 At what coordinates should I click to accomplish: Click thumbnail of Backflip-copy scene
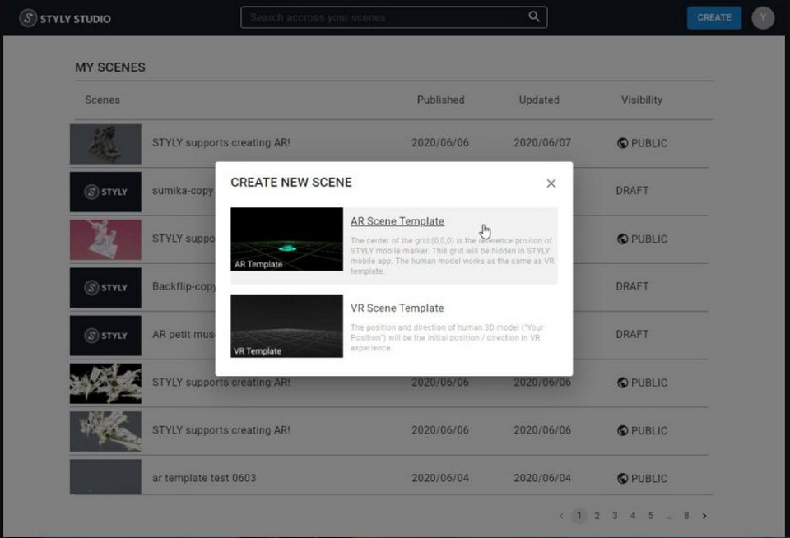105,288
